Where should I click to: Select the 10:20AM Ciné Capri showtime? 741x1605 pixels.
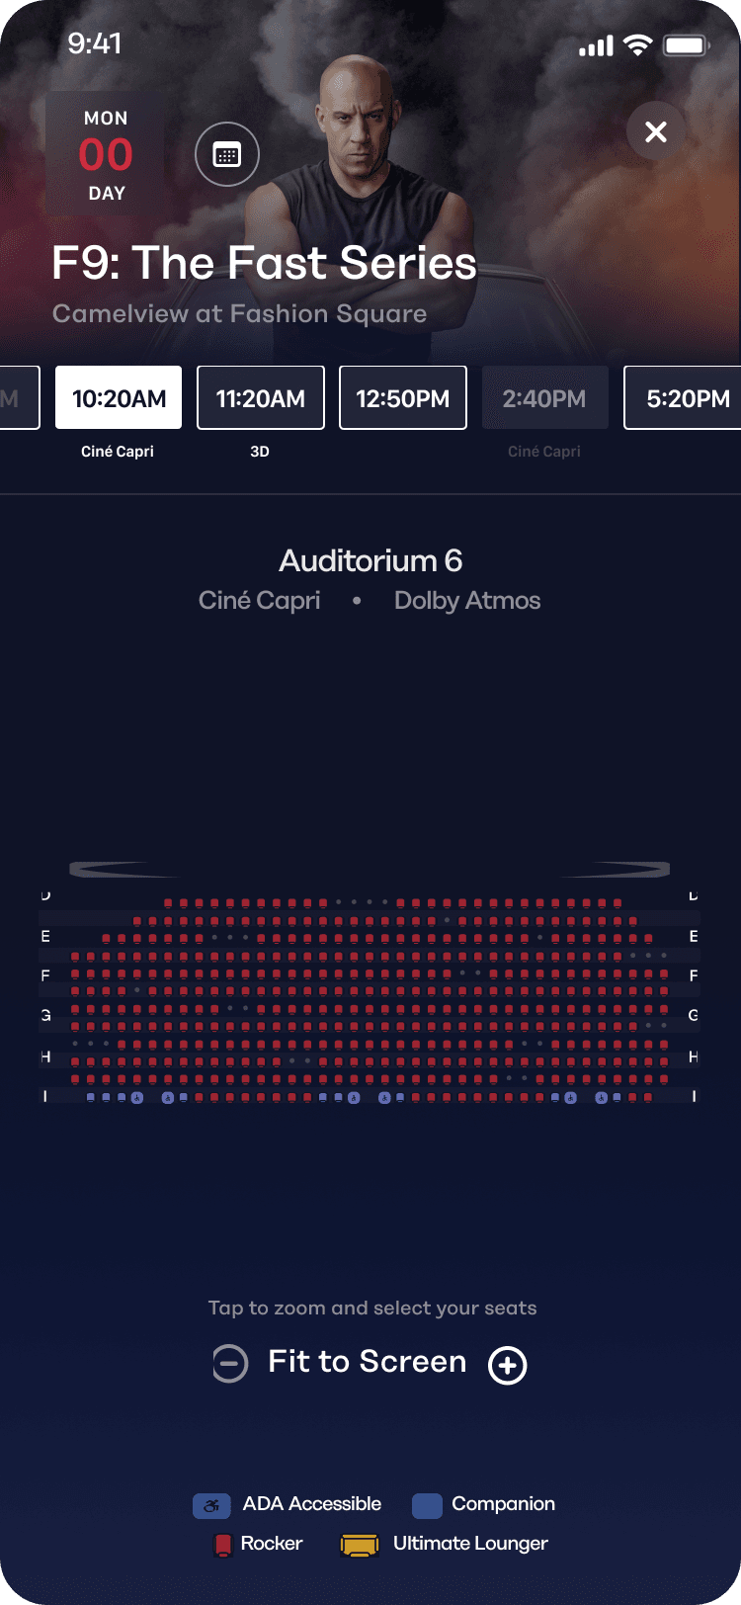point(119,398)
